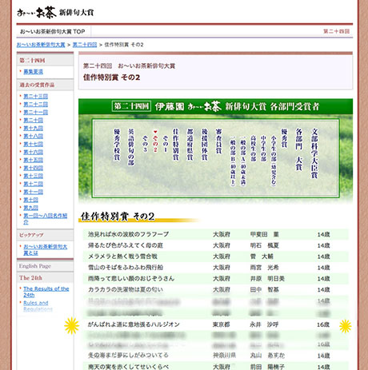
Task: Select 高校生の部 in the banner menu
Action: 254,149
